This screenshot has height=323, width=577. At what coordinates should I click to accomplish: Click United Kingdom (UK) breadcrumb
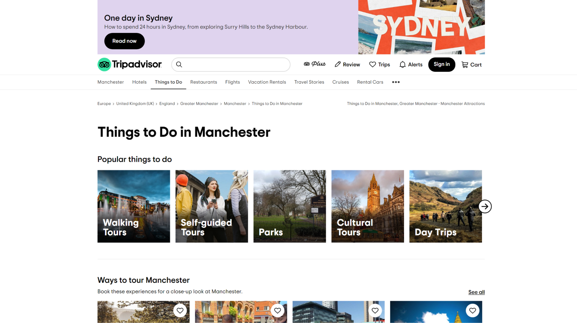click(135, 104)
